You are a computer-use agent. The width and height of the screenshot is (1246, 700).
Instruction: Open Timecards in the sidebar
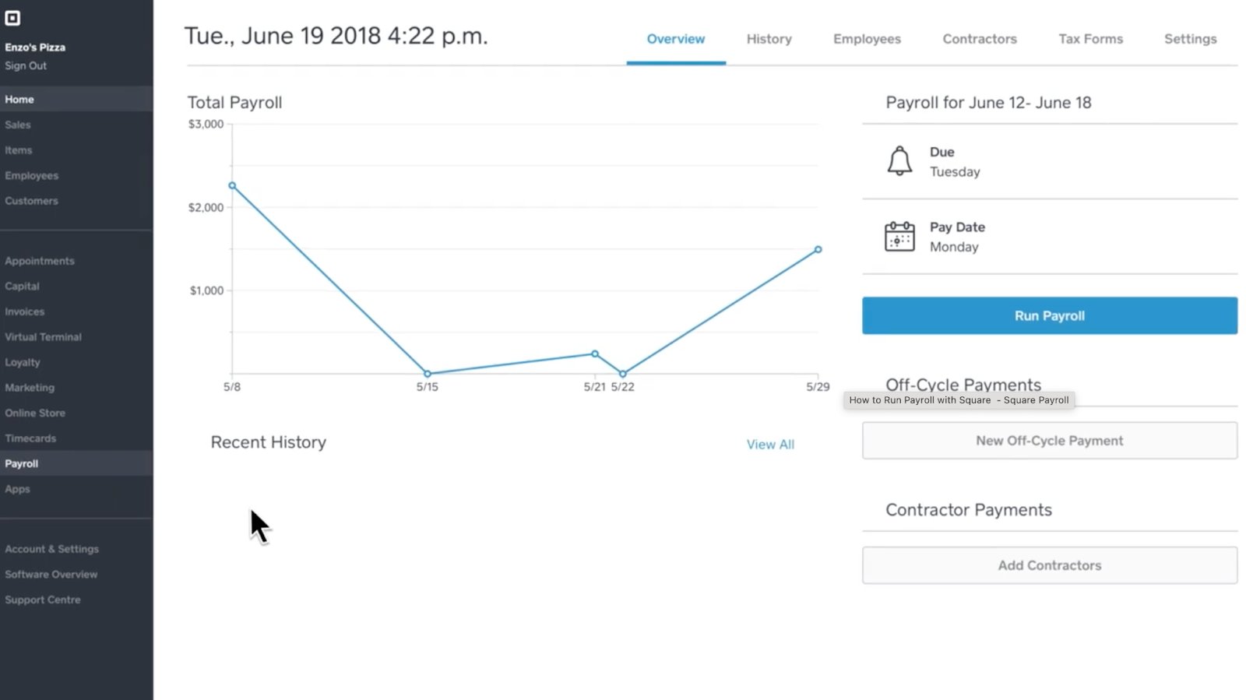click(30, 438)
